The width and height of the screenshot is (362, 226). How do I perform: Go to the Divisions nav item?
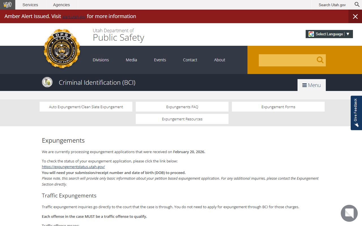[x=101, y=60]
